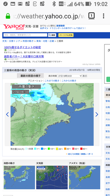This screenshot has height=196, width=110.
Task: Go to previous map area with left arrow
Action: click(7, 114)
